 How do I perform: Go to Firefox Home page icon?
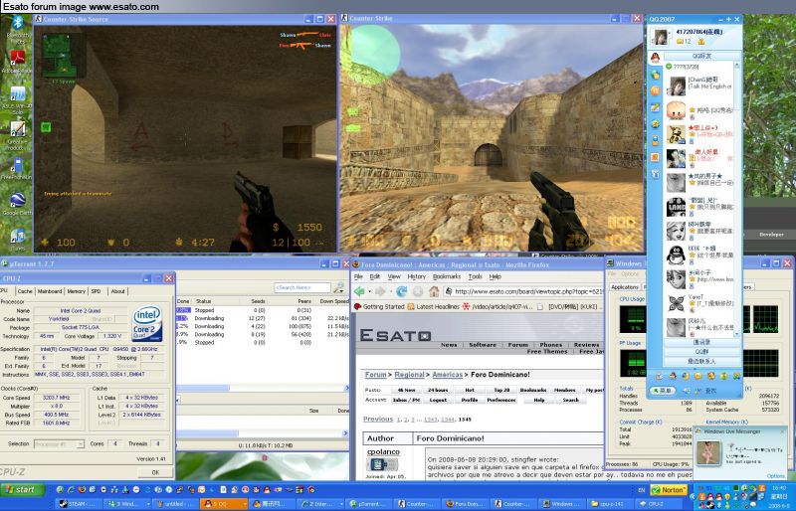[x=434, y=291]
